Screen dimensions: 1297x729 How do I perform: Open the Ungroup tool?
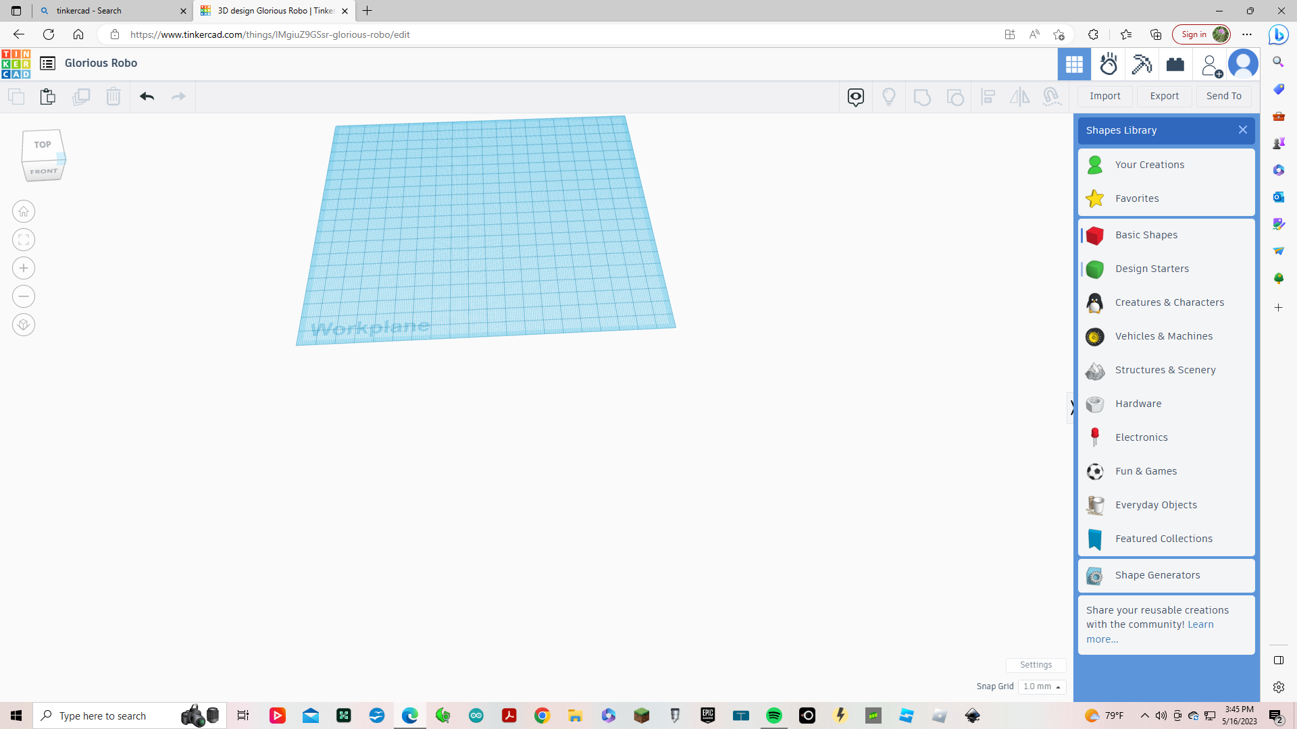point(955,97)
